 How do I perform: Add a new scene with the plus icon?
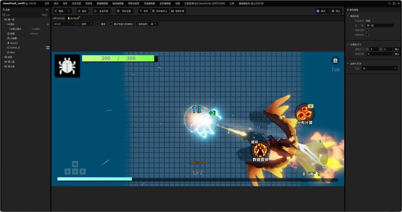point(47,10)
